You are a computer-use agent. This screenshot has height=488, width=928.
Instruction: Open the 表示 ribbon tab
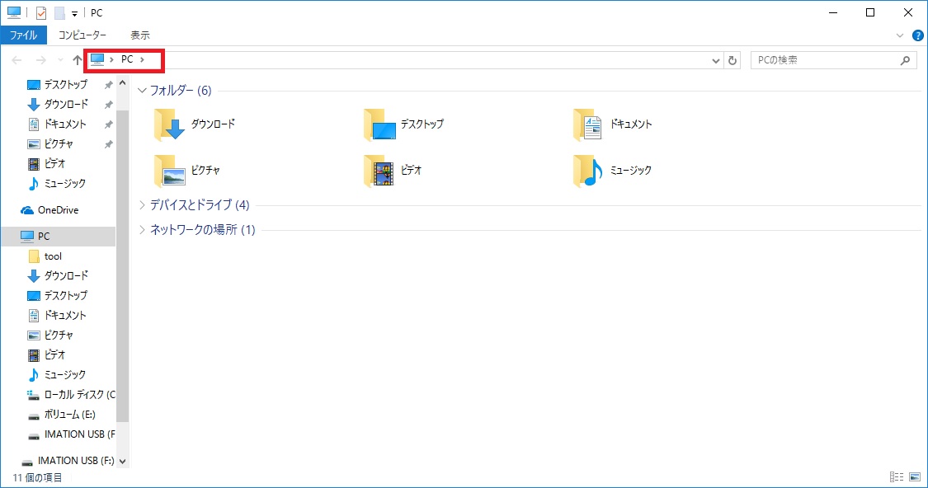point(139,35)
